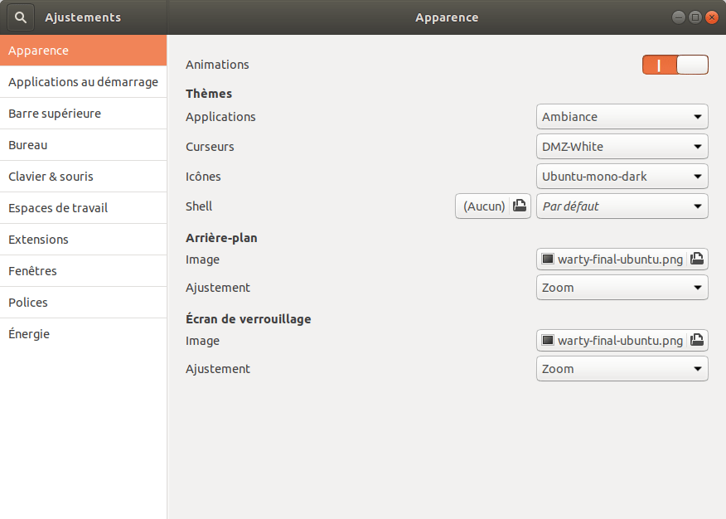This screenshot has height=519, width=726.
Task: Open the Arrière-plan Ajustement Zoom dropdown
Action: pyautogui.click(x=622, y=288)
